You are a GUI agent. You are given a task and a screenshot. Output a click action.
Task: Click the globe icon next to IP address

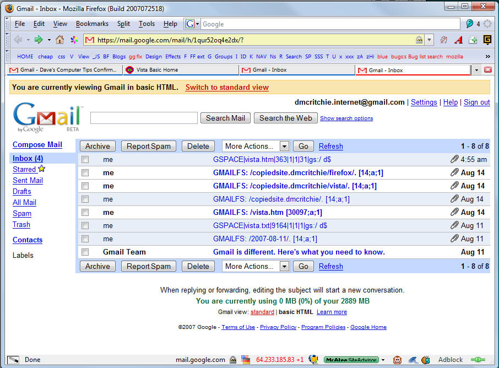tap(313, 360)
